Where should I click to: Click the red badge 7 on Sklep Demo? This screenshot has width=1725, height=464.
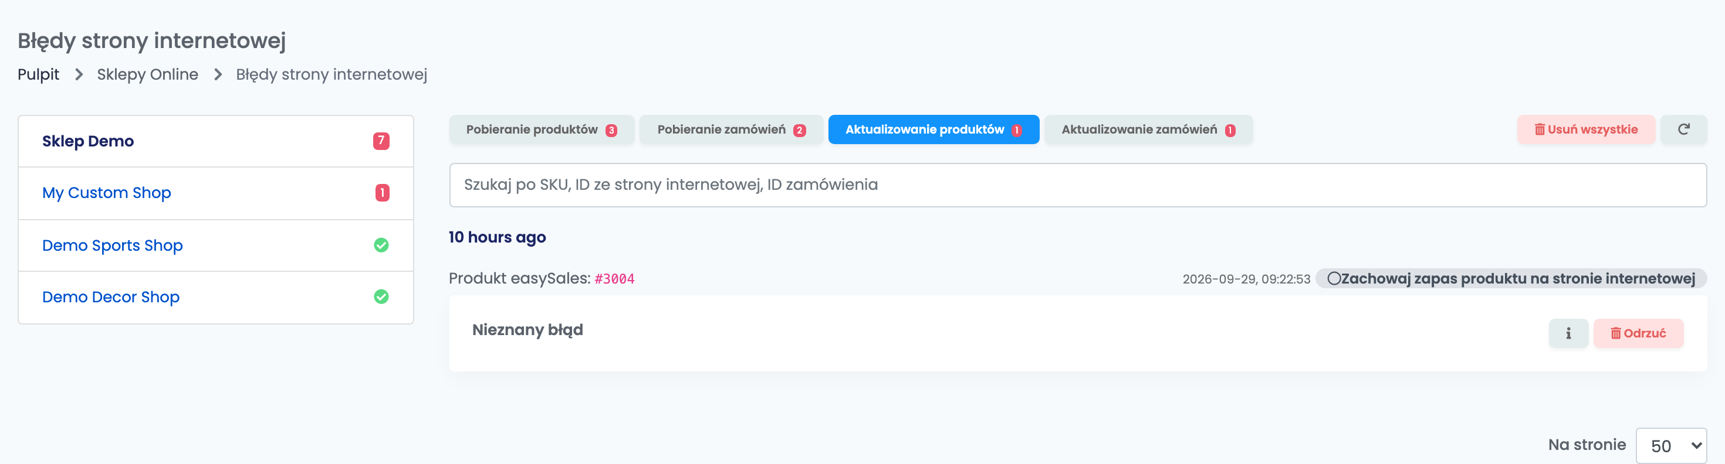pos(381,141)
